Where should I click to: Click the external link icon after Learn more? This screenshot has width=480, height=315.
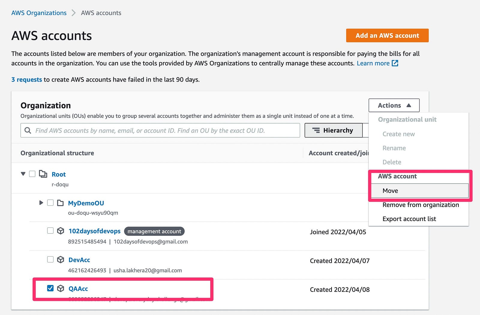tap(395, 63)
